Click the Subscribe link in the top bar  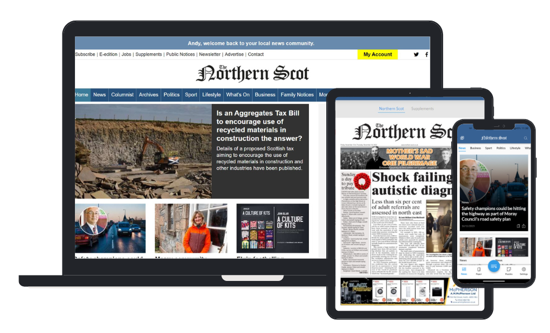(85, 54)
